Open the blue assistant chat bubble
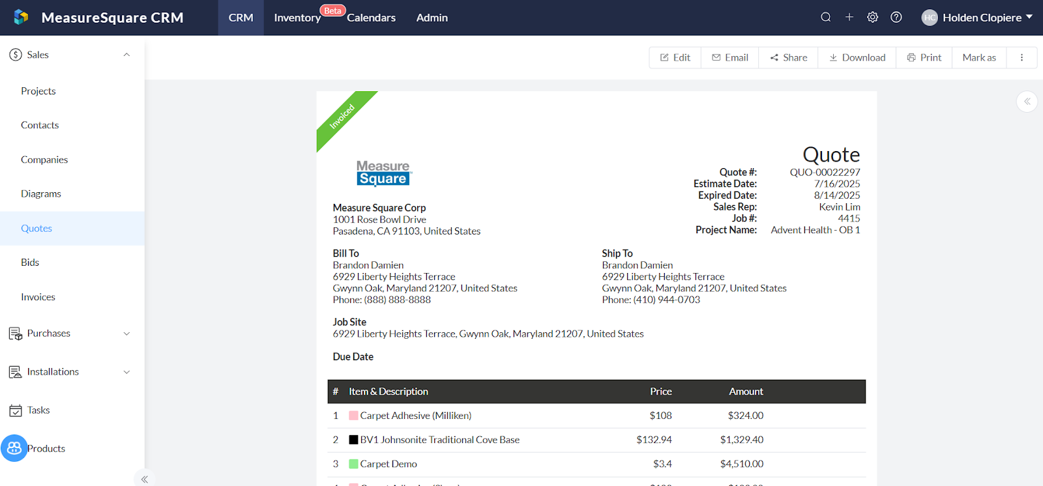Image resolution: width=1043 pixels, height=486 pixels. (x=14, y=448)
